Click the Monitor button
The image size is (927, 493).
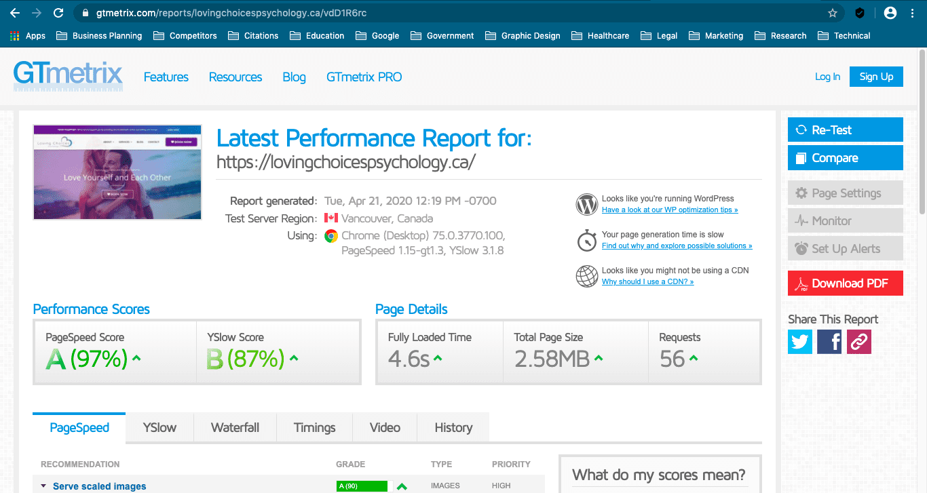click(x=846, y=220)
